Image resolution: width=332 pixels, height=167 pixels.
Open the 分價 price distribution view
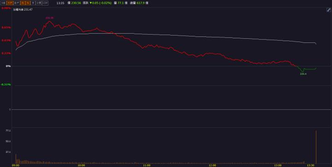point(39,3)
